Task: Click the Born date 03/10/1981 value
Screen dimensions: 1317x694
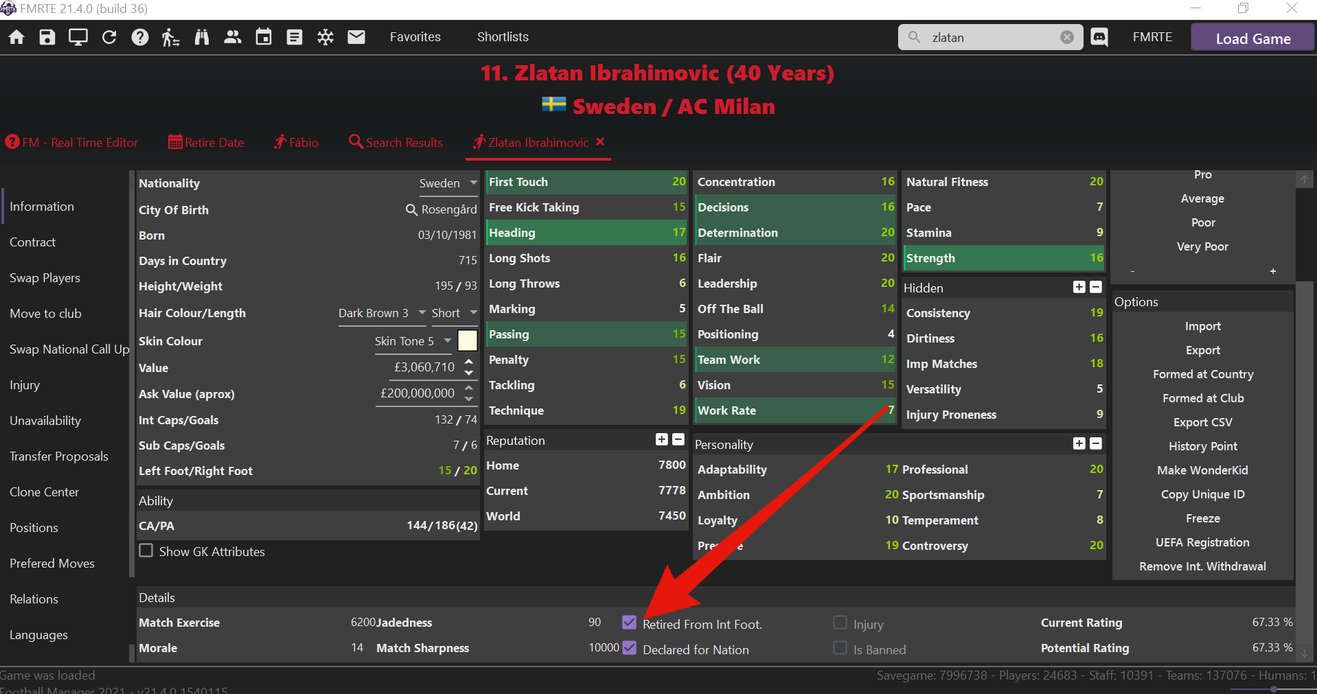Action: pos(447,235)
